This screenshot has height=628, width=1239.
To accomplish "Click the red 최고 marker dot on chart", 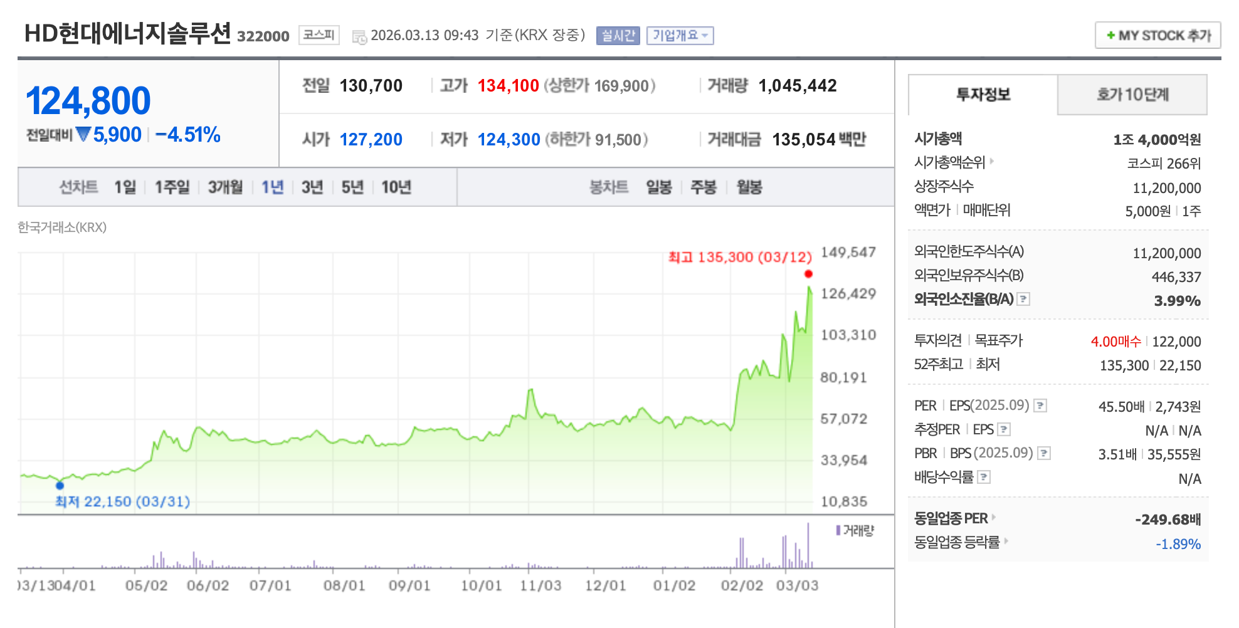I will 808,274.
